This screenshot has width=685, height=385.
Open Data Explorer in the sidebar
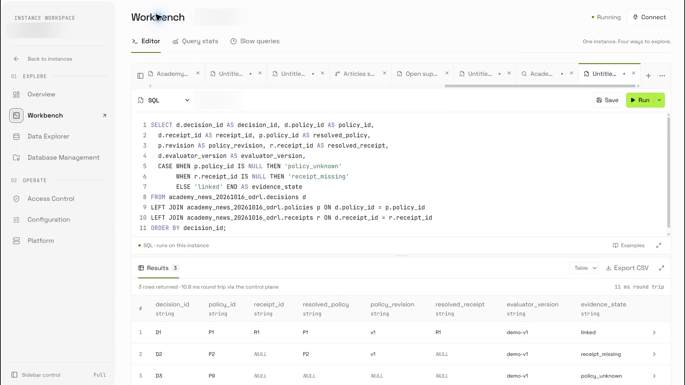click(48, 137)
